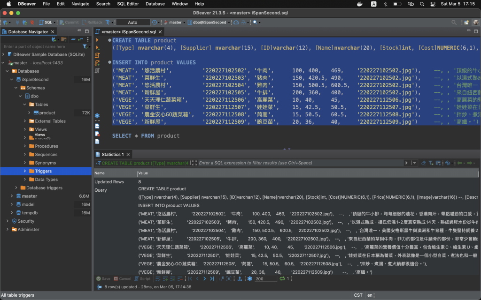This screenshot has height=300, width=481.
Task: Expand the Triggers tree node
Action: [x=25, y=171]
